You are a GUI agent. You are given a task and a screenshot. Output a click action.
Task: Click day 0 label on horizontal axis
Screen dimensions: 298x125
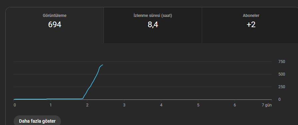15,105
